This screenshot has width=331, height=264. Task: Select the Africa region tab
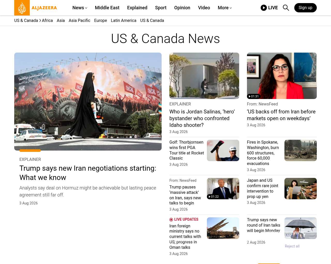coord(47,20)
